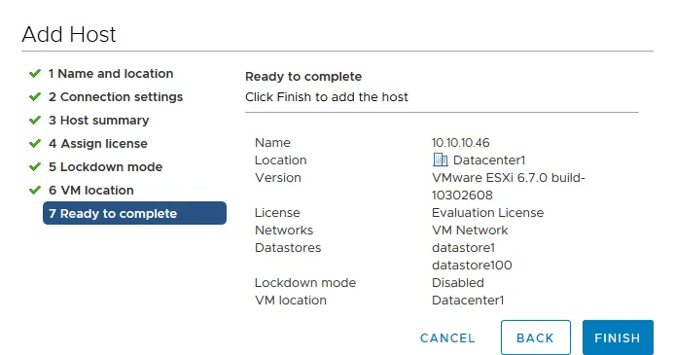Viewport: 675px width, 355px height.
Task: Click the datastore100 entry
Action: 472,266
